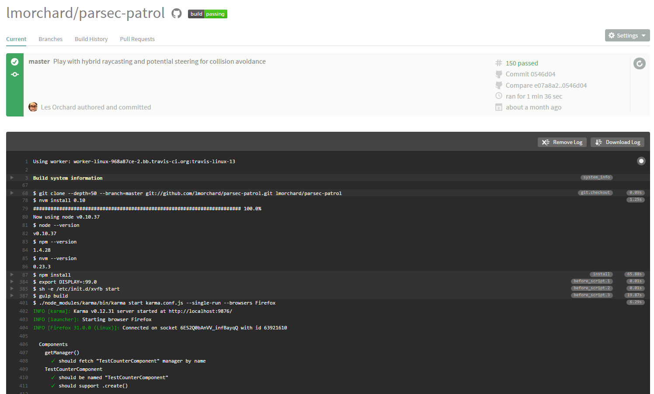Open the GitHub repository icon
Image resolution: width=654 pixels, height=394 pixels.
[x=177, y=14]
